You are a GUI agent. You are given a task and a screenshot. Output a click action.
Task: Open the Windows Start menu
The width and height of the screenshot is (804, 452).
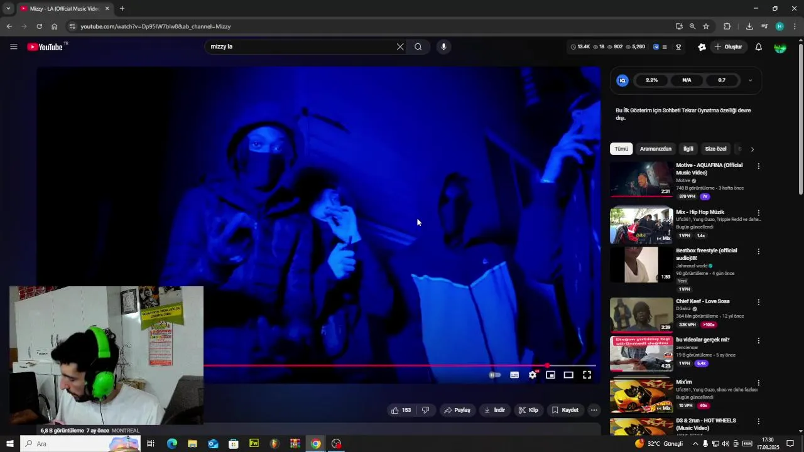click(9, 444)
